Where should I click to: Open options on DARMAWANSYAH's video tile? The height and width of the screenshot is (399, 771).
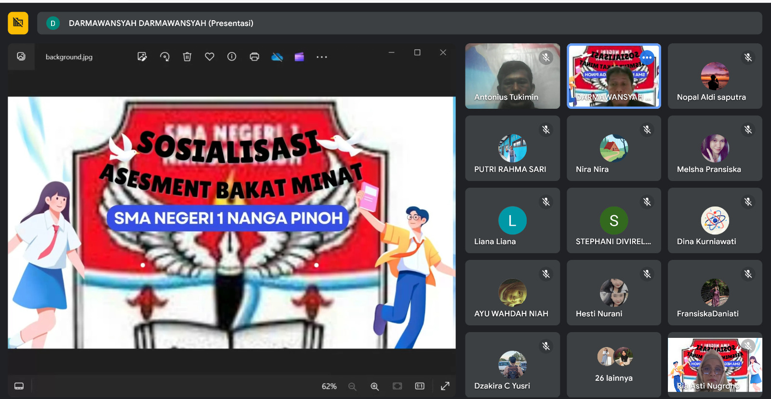(x=647, y=58)
